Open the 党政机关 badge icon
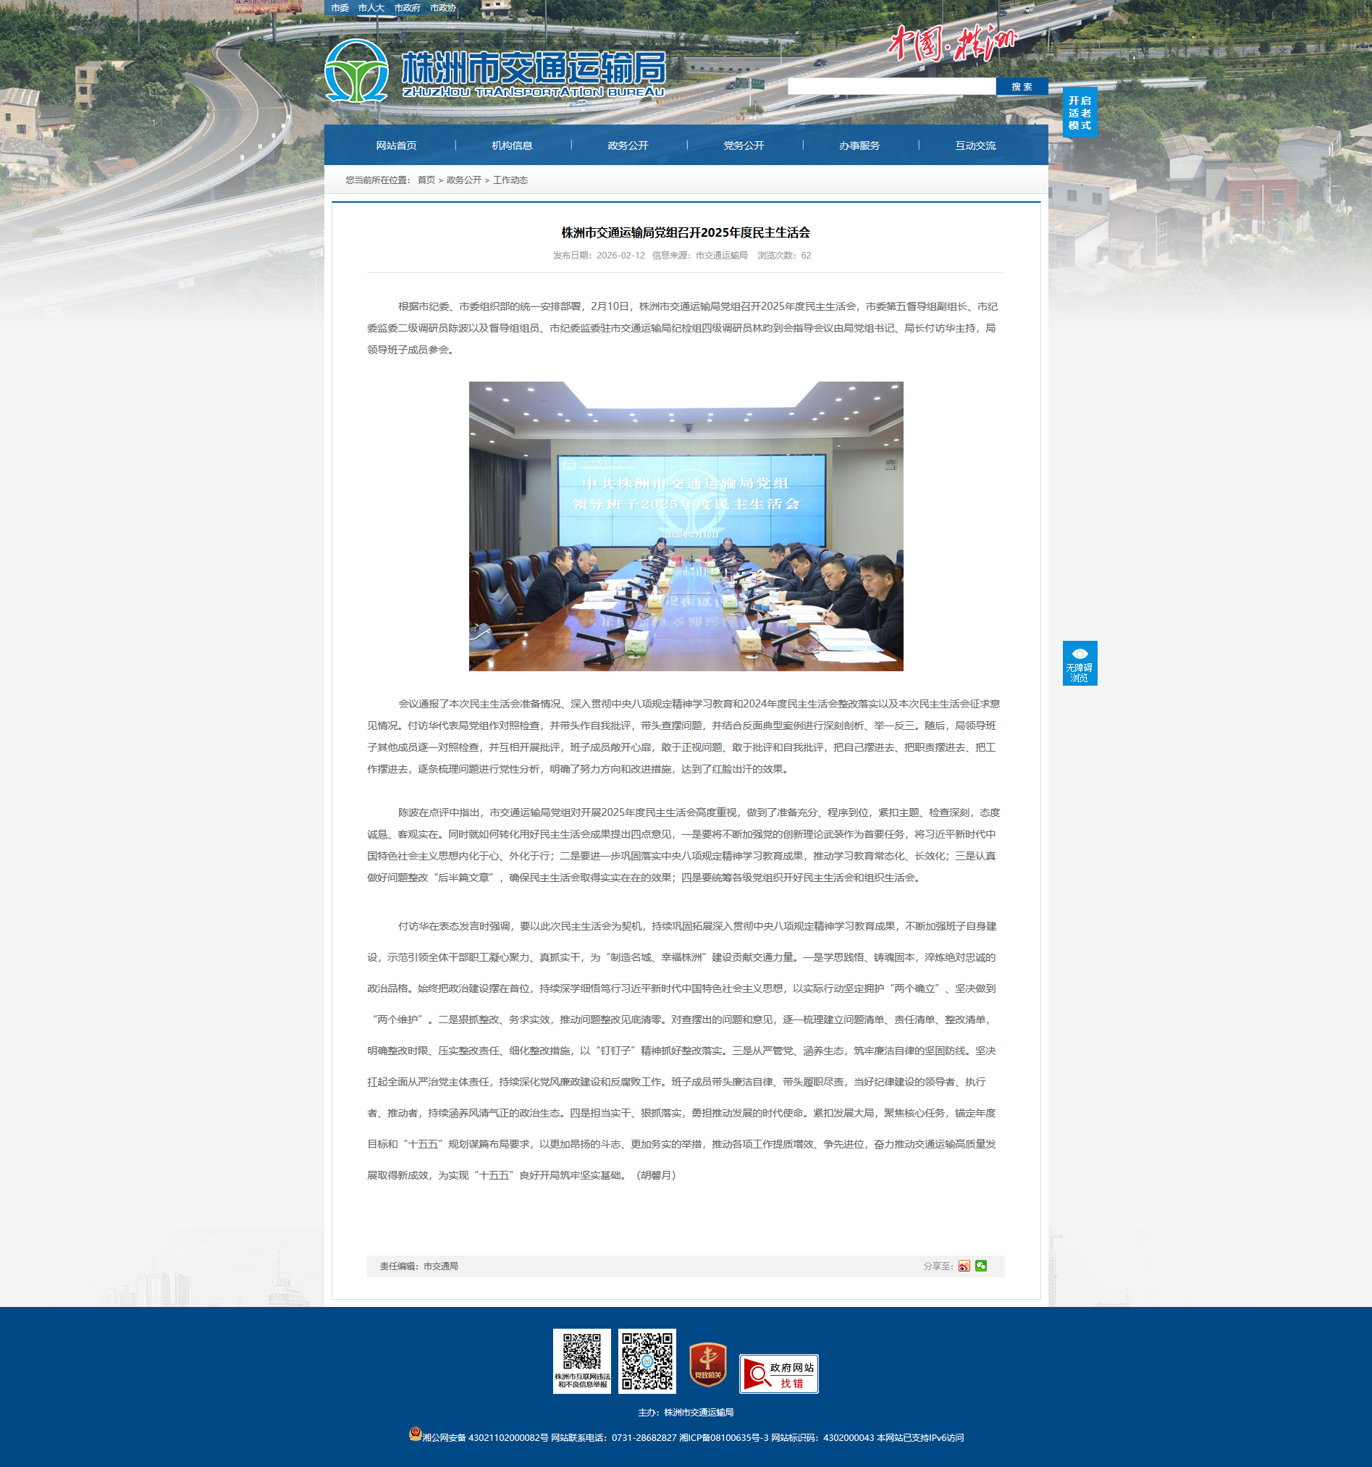The image size is (1372, 1467). pos(708,1364)
